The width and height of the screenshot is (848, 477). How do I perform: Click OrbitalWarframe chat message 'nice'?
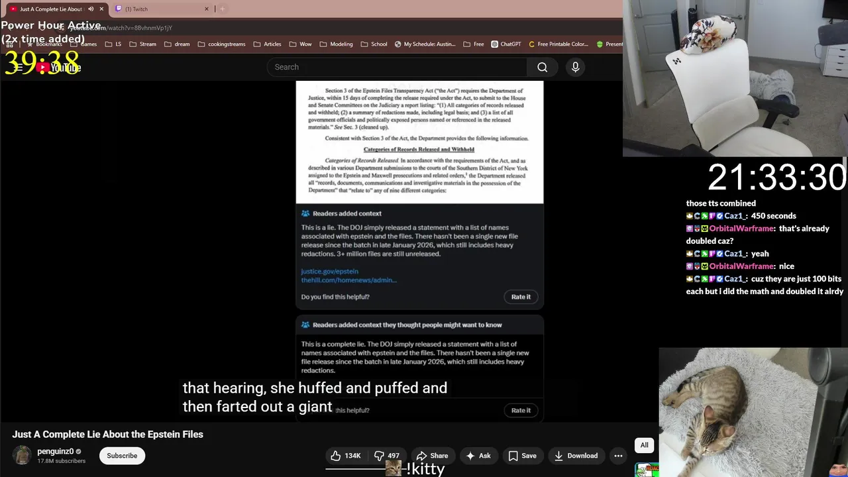point(740,266)
